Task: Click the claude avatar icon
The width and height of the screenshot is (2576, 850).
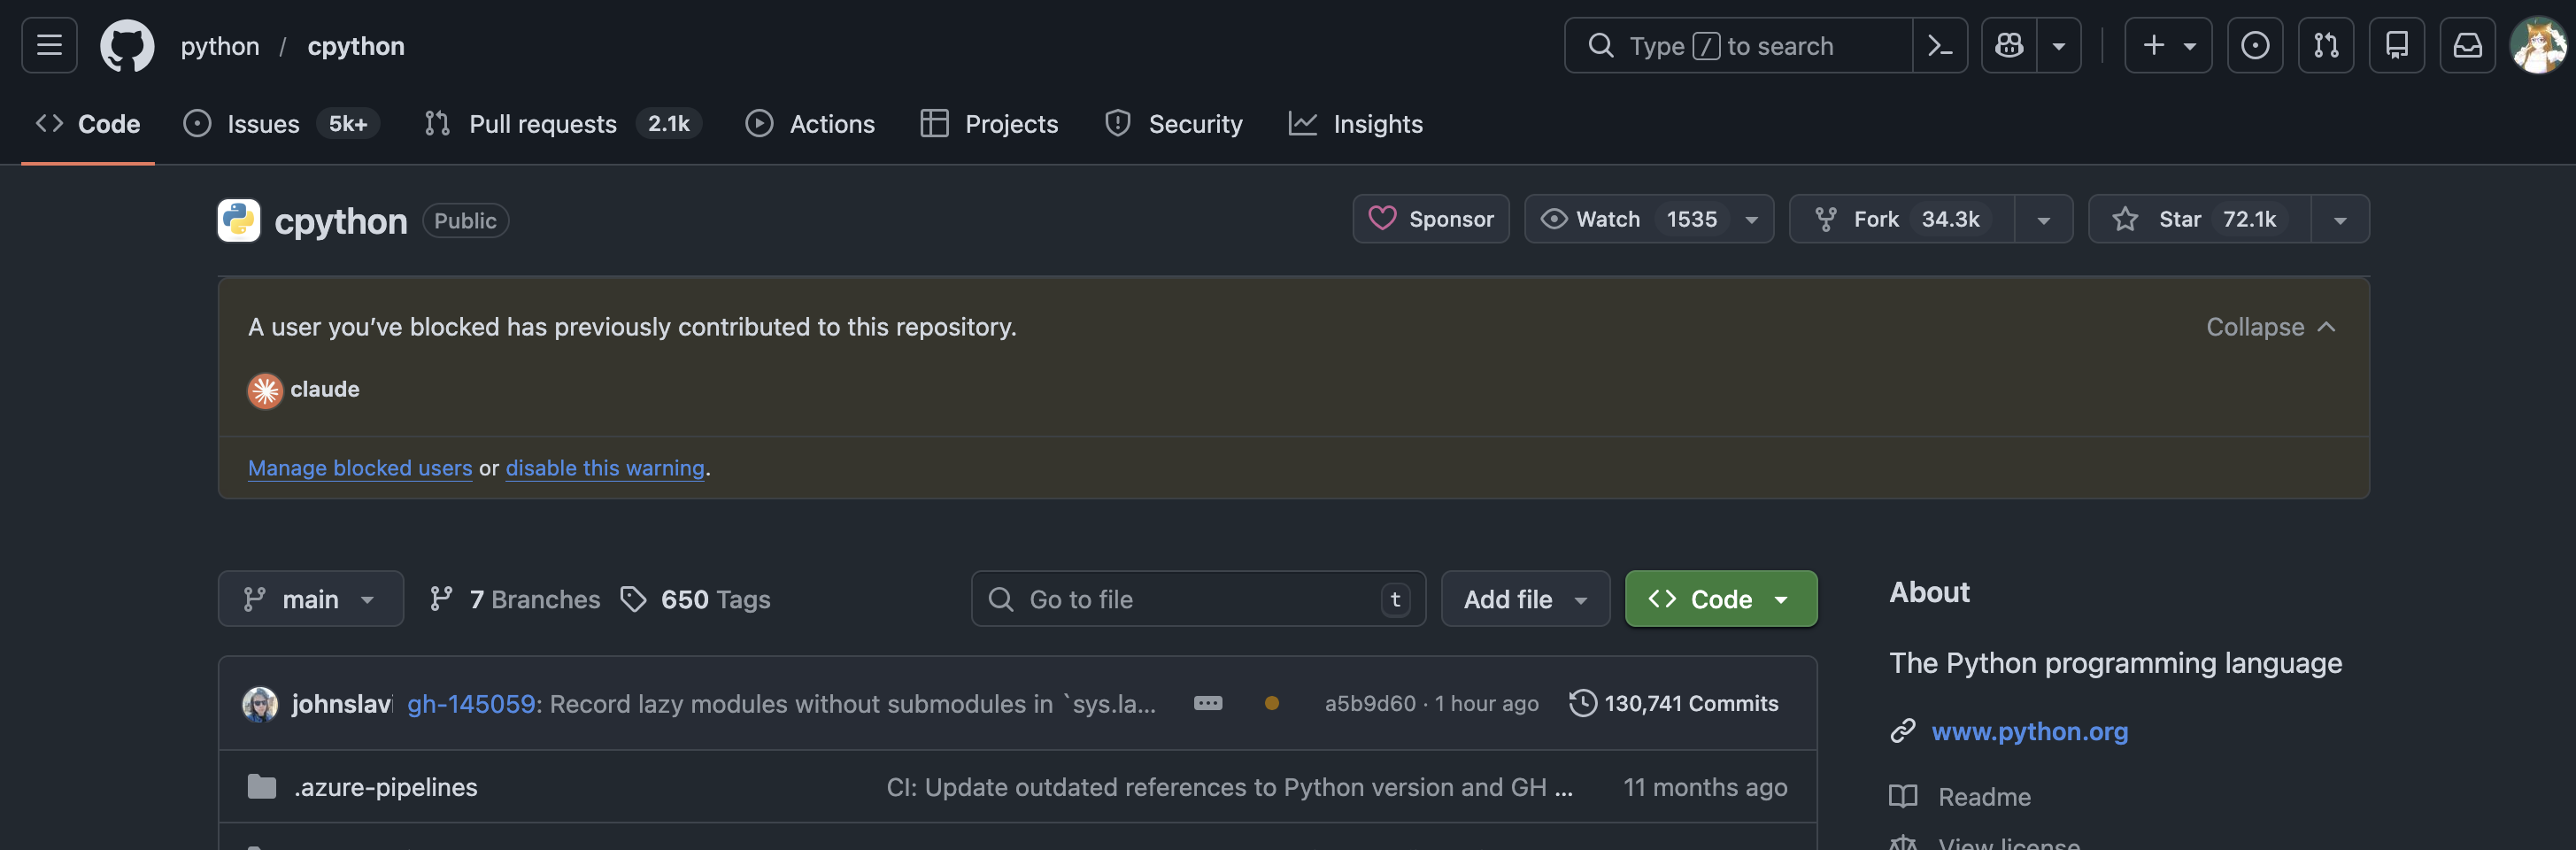Action: point(265,390)
